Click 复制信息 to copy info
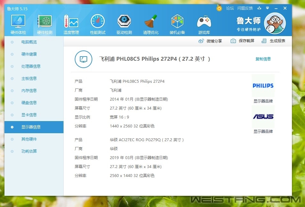The image size is (305, 207). pyautogui.click(x=263, y=59)
